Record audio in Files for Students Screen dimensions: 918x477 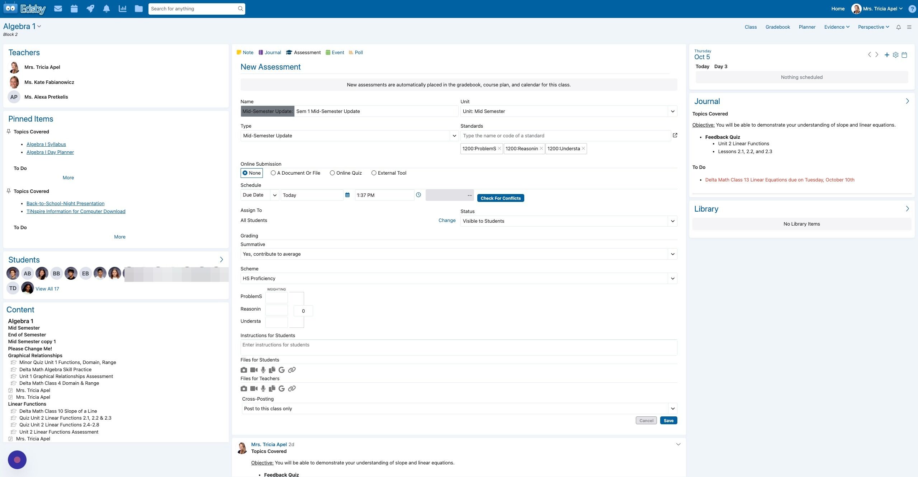[263, 370]
